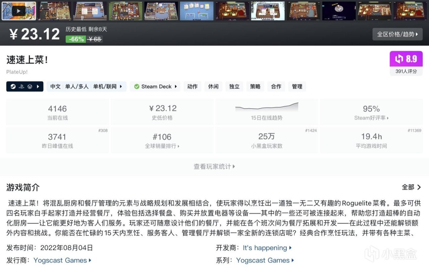Open the dark space-themed screenshot thumbnail
Screen dimensions: 429x269
click(339, 11)
